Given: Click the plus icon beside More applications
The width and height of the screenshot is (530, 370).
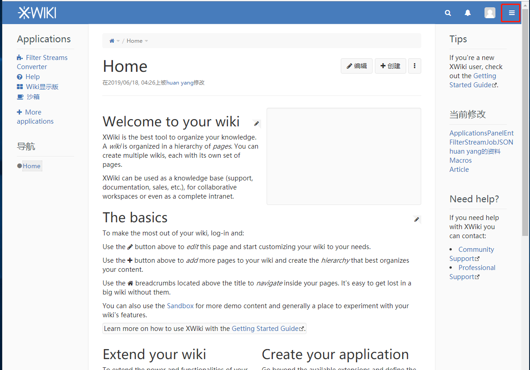Looking at the screenshot, I should point(19,112).
